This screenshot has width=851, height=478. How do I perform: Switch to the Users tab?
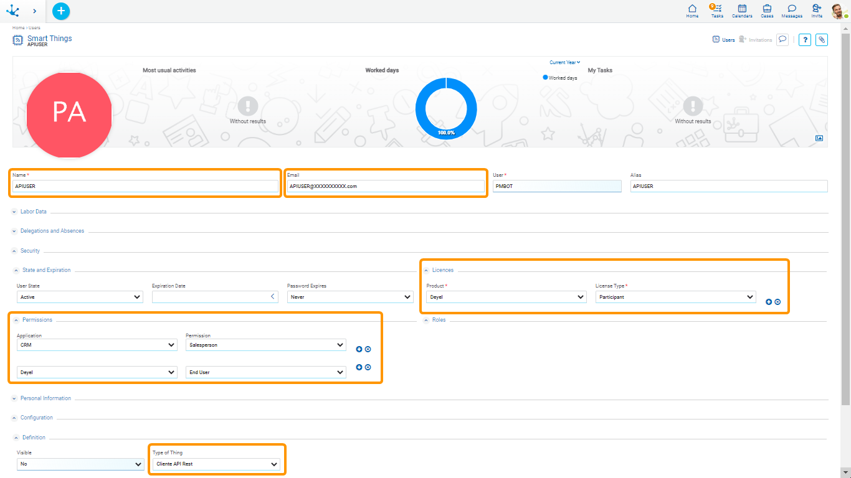pyautogui.click(x=724, y=40)
